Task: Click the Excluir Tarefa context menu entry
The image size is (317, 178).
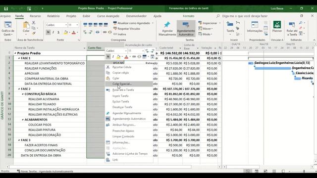Action: click(x=129, y=102)
